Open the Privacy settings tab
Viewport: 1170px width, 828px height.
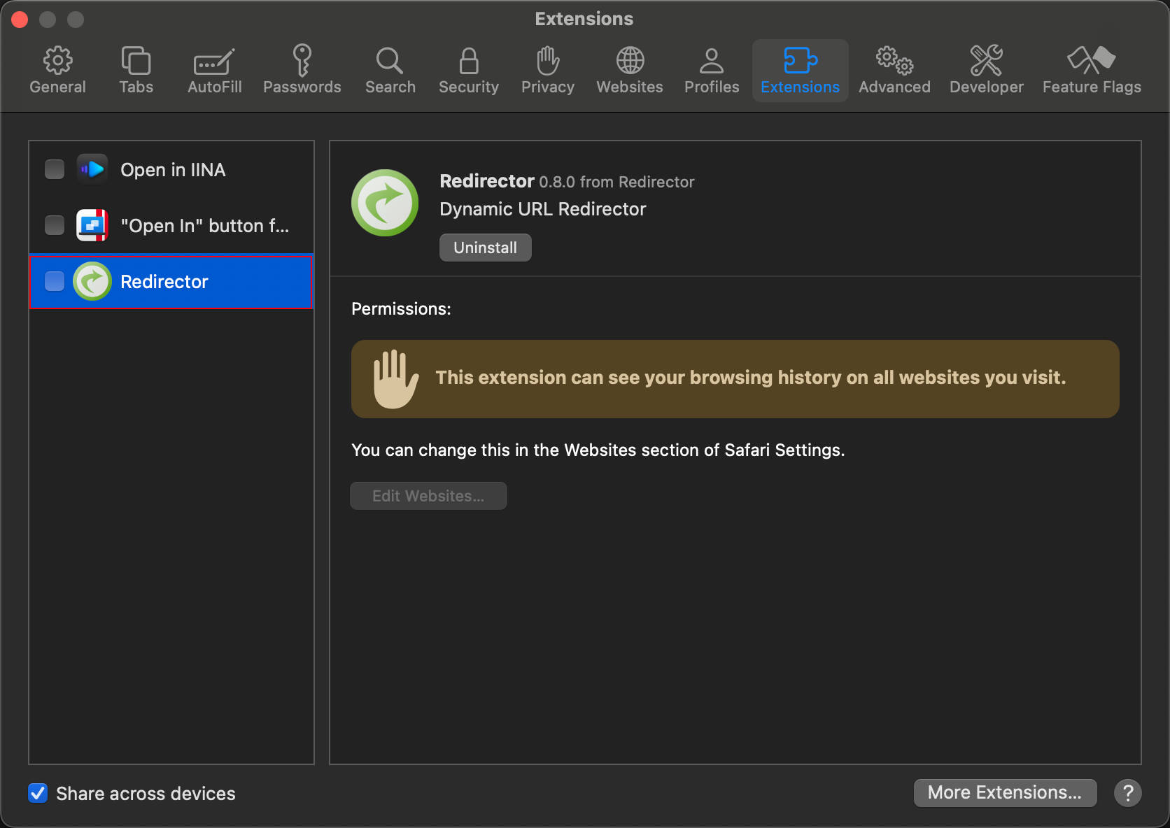(x=547, y=71)
